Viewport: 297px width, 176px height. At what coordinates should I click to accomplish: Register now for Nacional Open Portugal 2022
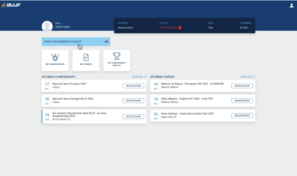click(133, 86)
